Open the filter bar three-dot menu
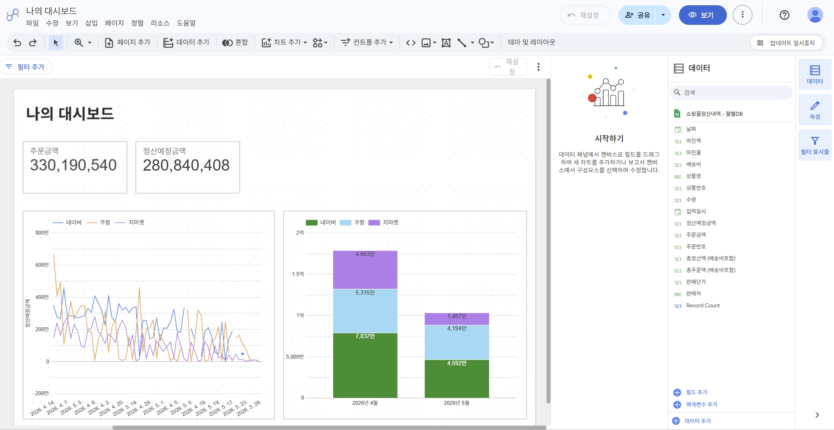 tap(539, 67)
